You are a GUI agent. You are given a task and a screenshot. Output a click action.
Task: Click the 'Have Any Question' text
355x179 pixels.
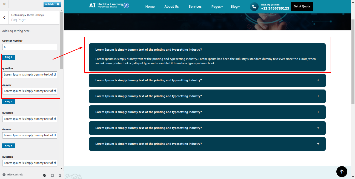[270, 5]
